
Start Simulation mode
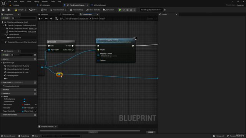[x=108, y=10]
